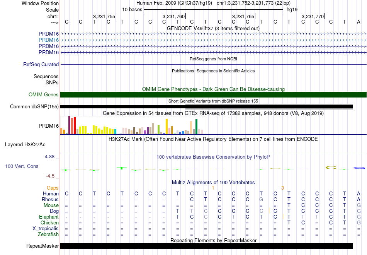Open the H3K27Ac Mark track title
This screenshot has width=367, height=255.
[x=213, y=139]
